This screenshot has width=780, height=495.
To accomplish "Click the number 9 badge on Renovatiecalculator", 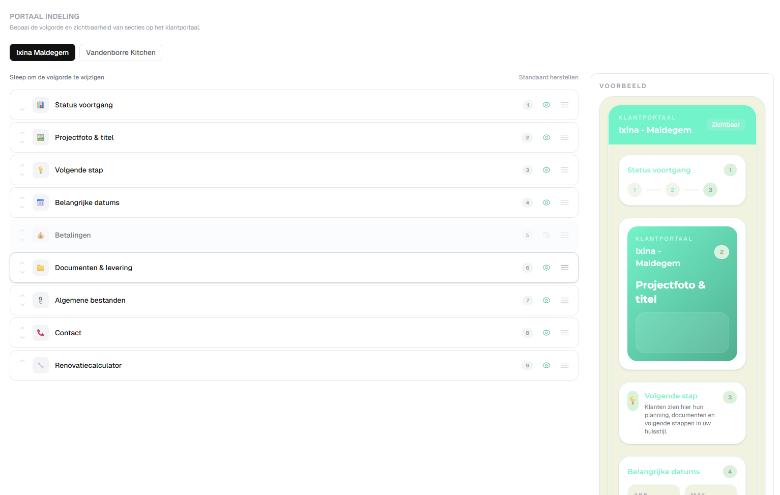I will (528, 365).
